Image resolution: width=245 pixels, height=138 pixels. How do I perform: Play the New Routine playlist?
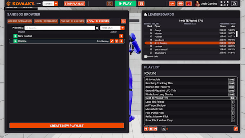point(15,36)
